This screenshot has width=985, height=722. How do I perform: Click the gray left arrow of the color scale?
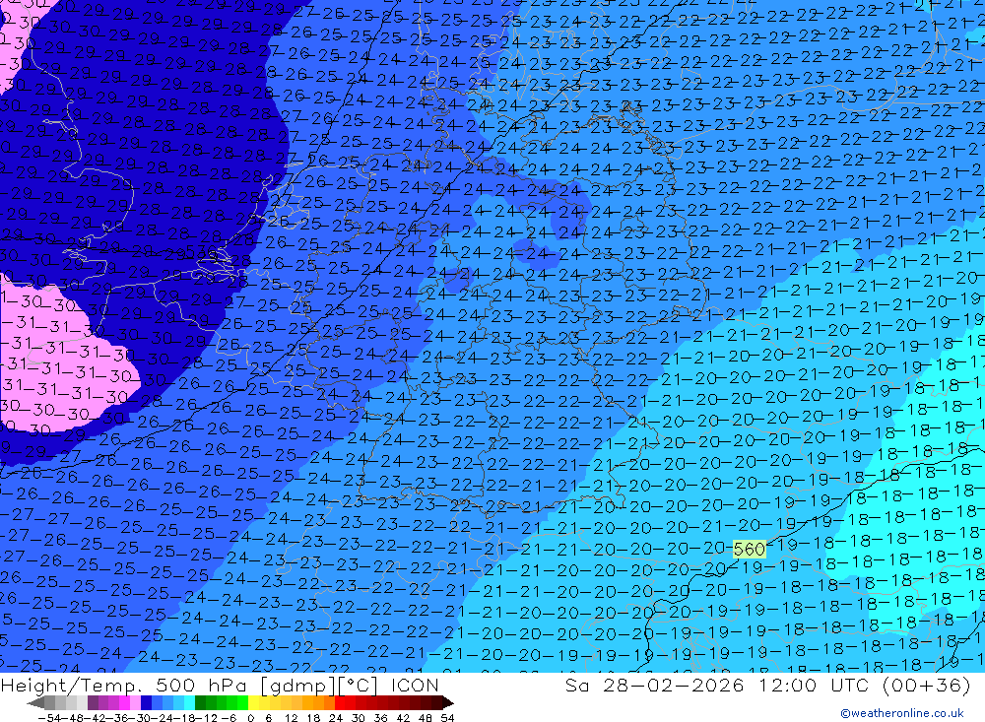coord(35,702)
